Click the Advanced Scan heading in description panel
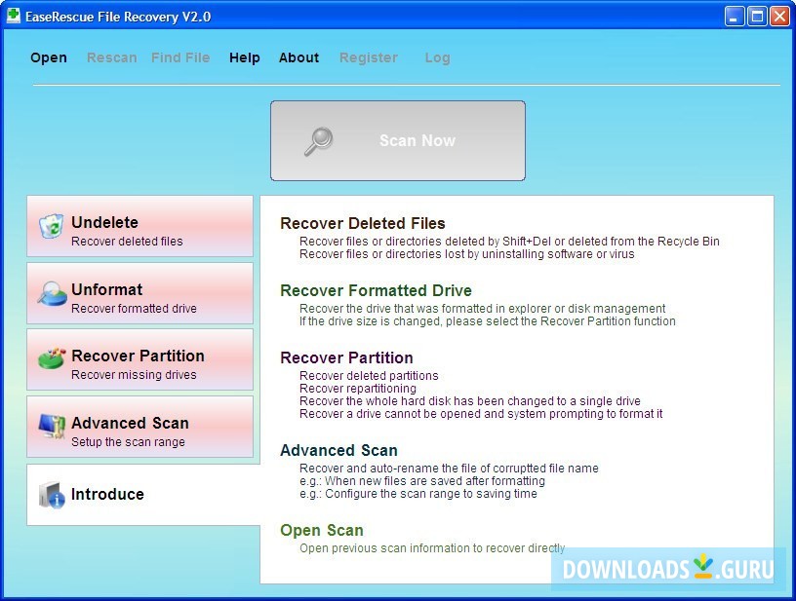Viewport: 796px width, 601px height. [x=338, y=450]
